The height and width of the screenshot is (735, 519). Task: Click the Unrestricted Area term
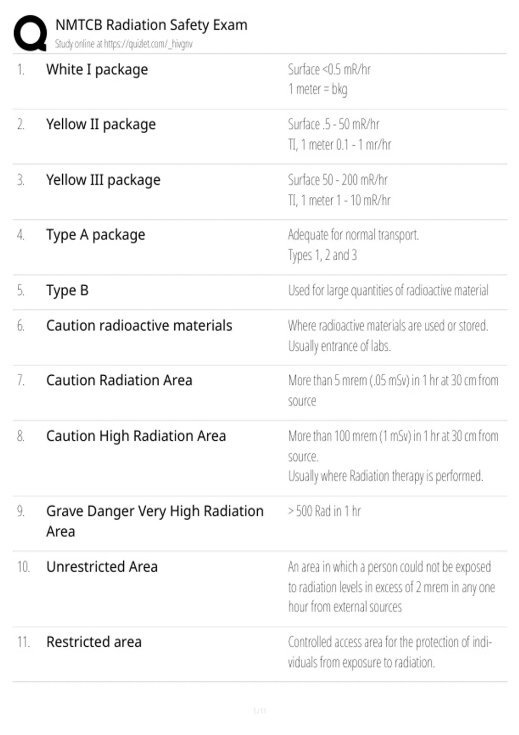point(102,567)
